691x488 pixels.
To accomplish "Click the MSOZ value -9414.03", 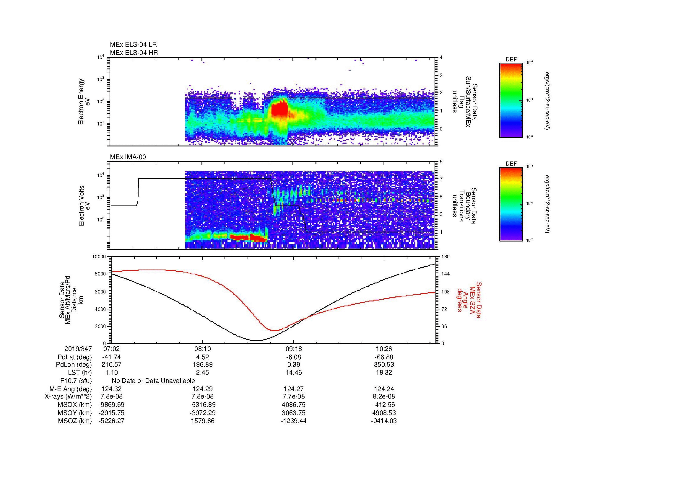I will pyautogui.click(x=384, y=421).
